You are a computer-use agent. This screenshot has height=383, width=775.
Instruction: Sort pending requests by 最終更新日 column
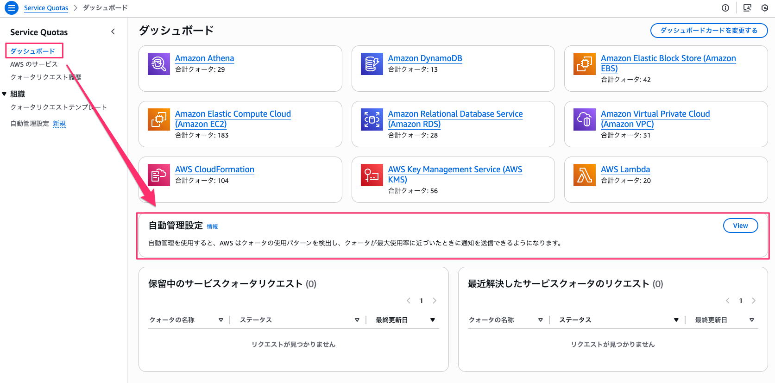[432, 320]
